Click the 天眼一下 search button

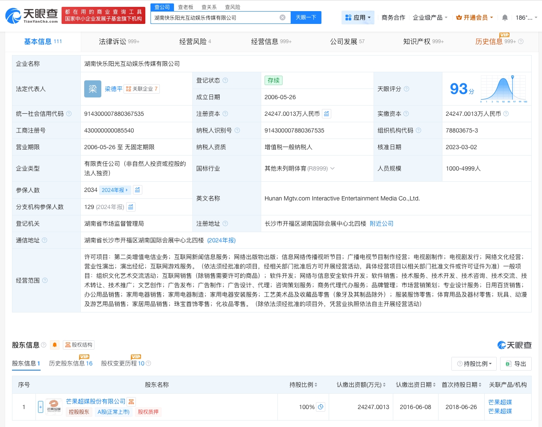[x=306, y=18]
